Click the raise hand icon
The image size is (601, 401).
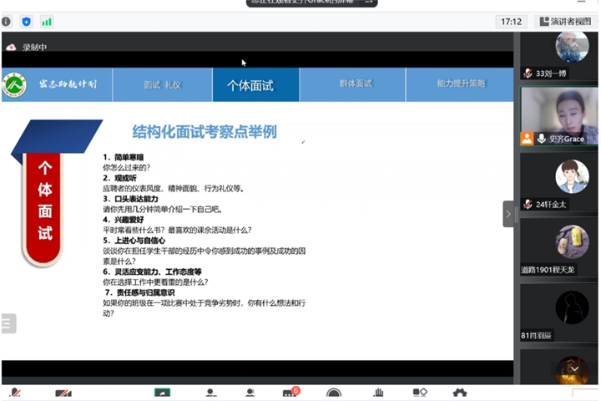(x=377, y=393)
